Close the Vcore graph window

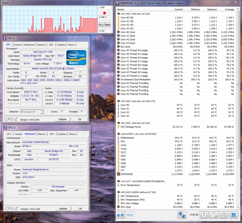111,3
